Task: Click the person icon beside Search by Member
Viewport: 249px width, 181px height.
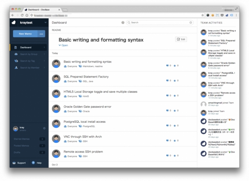Action: [x=16, y=68]
